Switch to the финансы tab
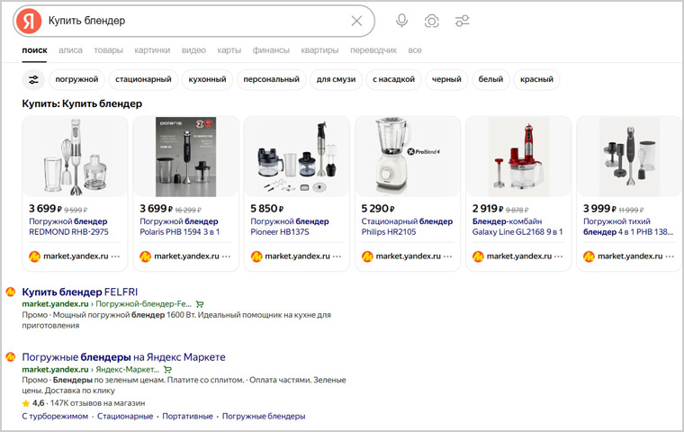 (271, 50)
